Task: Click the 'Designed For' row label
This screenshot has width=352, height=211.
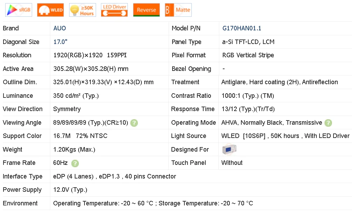Action: pos(190,150)
